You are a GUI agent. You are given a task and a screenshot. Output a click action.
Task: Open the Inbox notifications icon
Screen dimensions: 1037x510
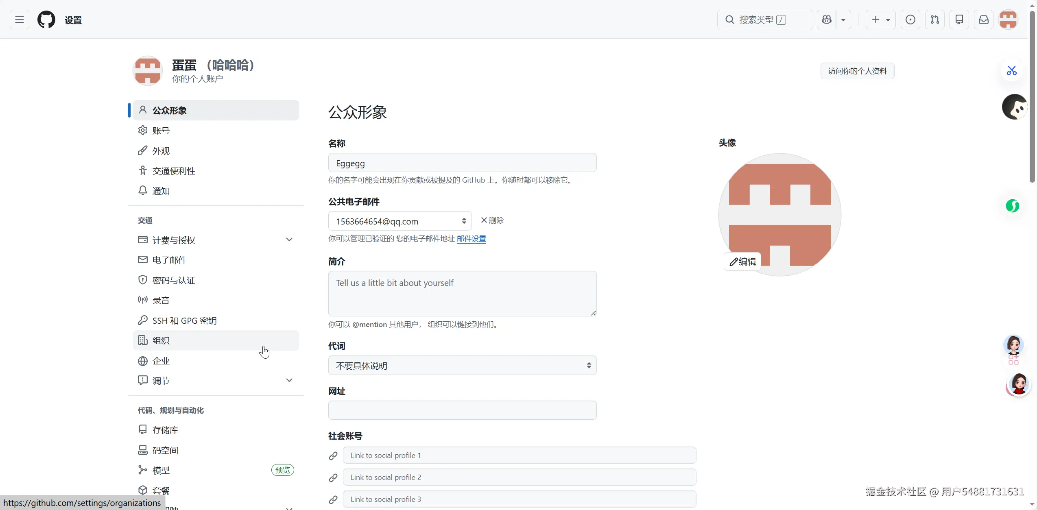tap(984, 20)
